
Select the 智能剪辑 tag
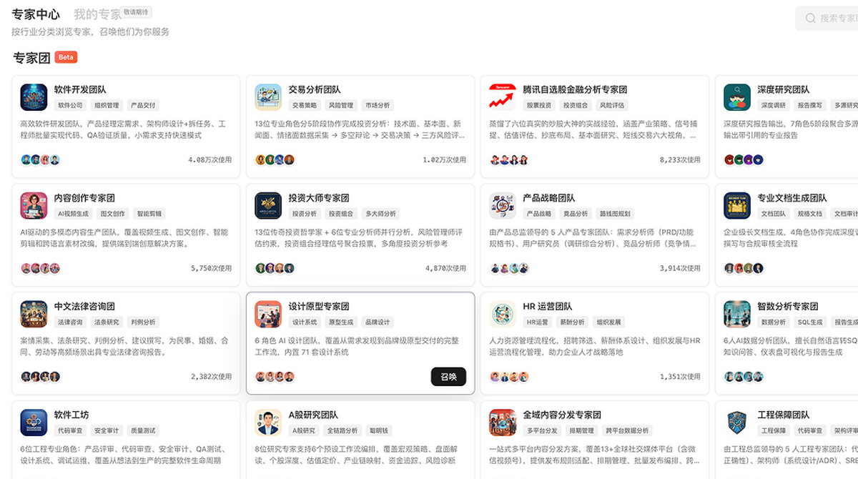pyautogui.click(x=149, y=214)
